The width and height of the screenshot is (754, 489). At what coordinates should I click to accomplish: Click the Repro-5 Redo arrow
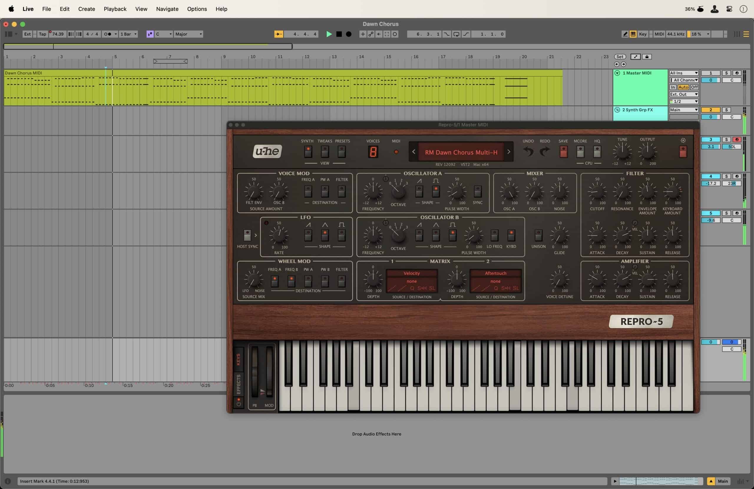(545, 152)
